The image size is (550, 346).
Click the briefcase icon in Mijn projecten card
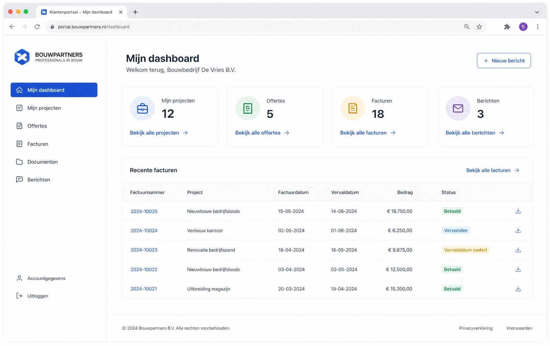(142, 108)
